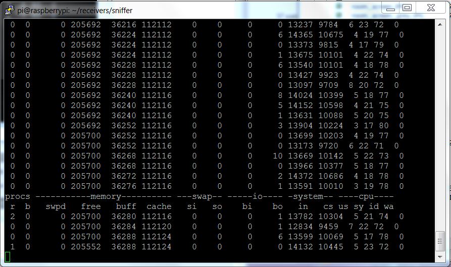Click the interrupts value 13631
The width and height of the screenshot is (451, 267).
[x=300, y=116]
